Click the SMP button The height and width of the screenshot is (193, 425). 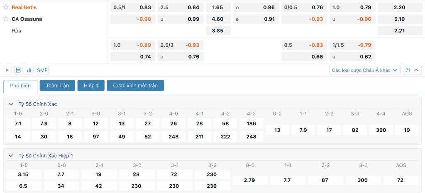pyautogui.click(x=42, y=70)
